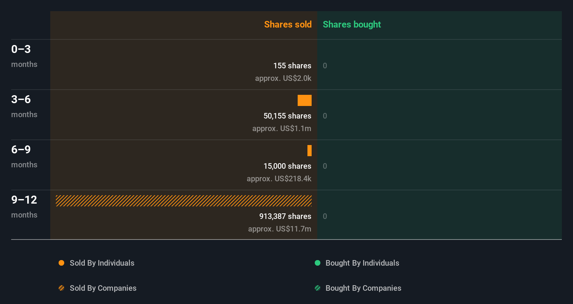This screenshot has height=304, width=573.
Task: Click the orange 3–6 months sold bar
Action: tap(305, 100)
